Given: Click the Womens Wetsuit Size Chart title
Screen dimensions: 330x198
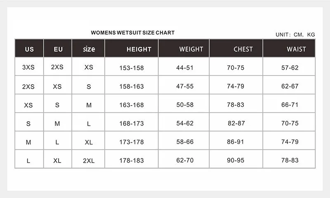Looking at the screenshot, I should (x=133, y=33).
